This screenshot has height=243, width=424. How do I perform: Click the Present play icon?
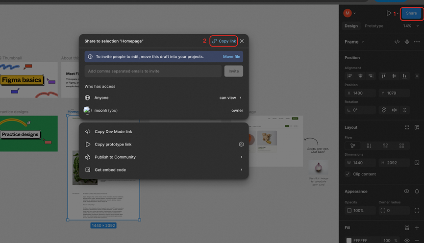[x=389, y=13]
